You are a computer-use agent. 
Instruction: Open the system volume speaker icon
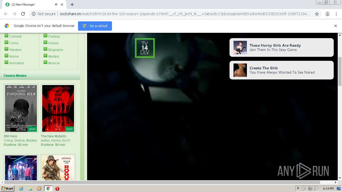click(x=304, y=189)
